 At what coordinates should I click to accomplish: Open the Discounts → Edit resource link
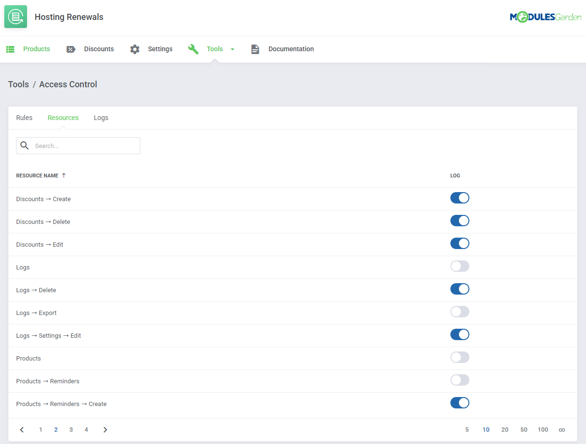[39, 244]
